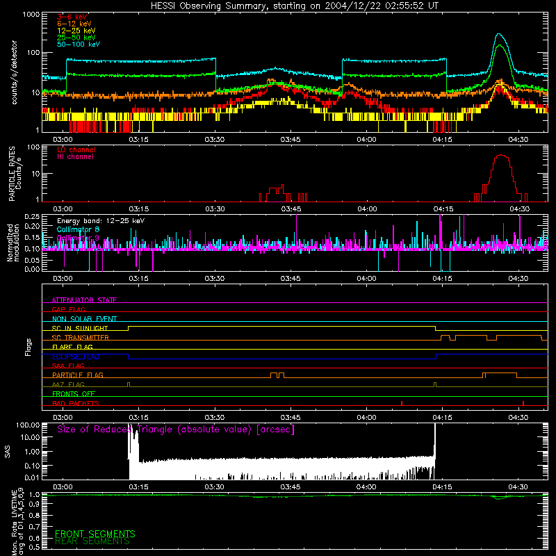Click the Size of Reduced Triangle label
This screenshot has width=556, height=556.
tap(176, 430)
